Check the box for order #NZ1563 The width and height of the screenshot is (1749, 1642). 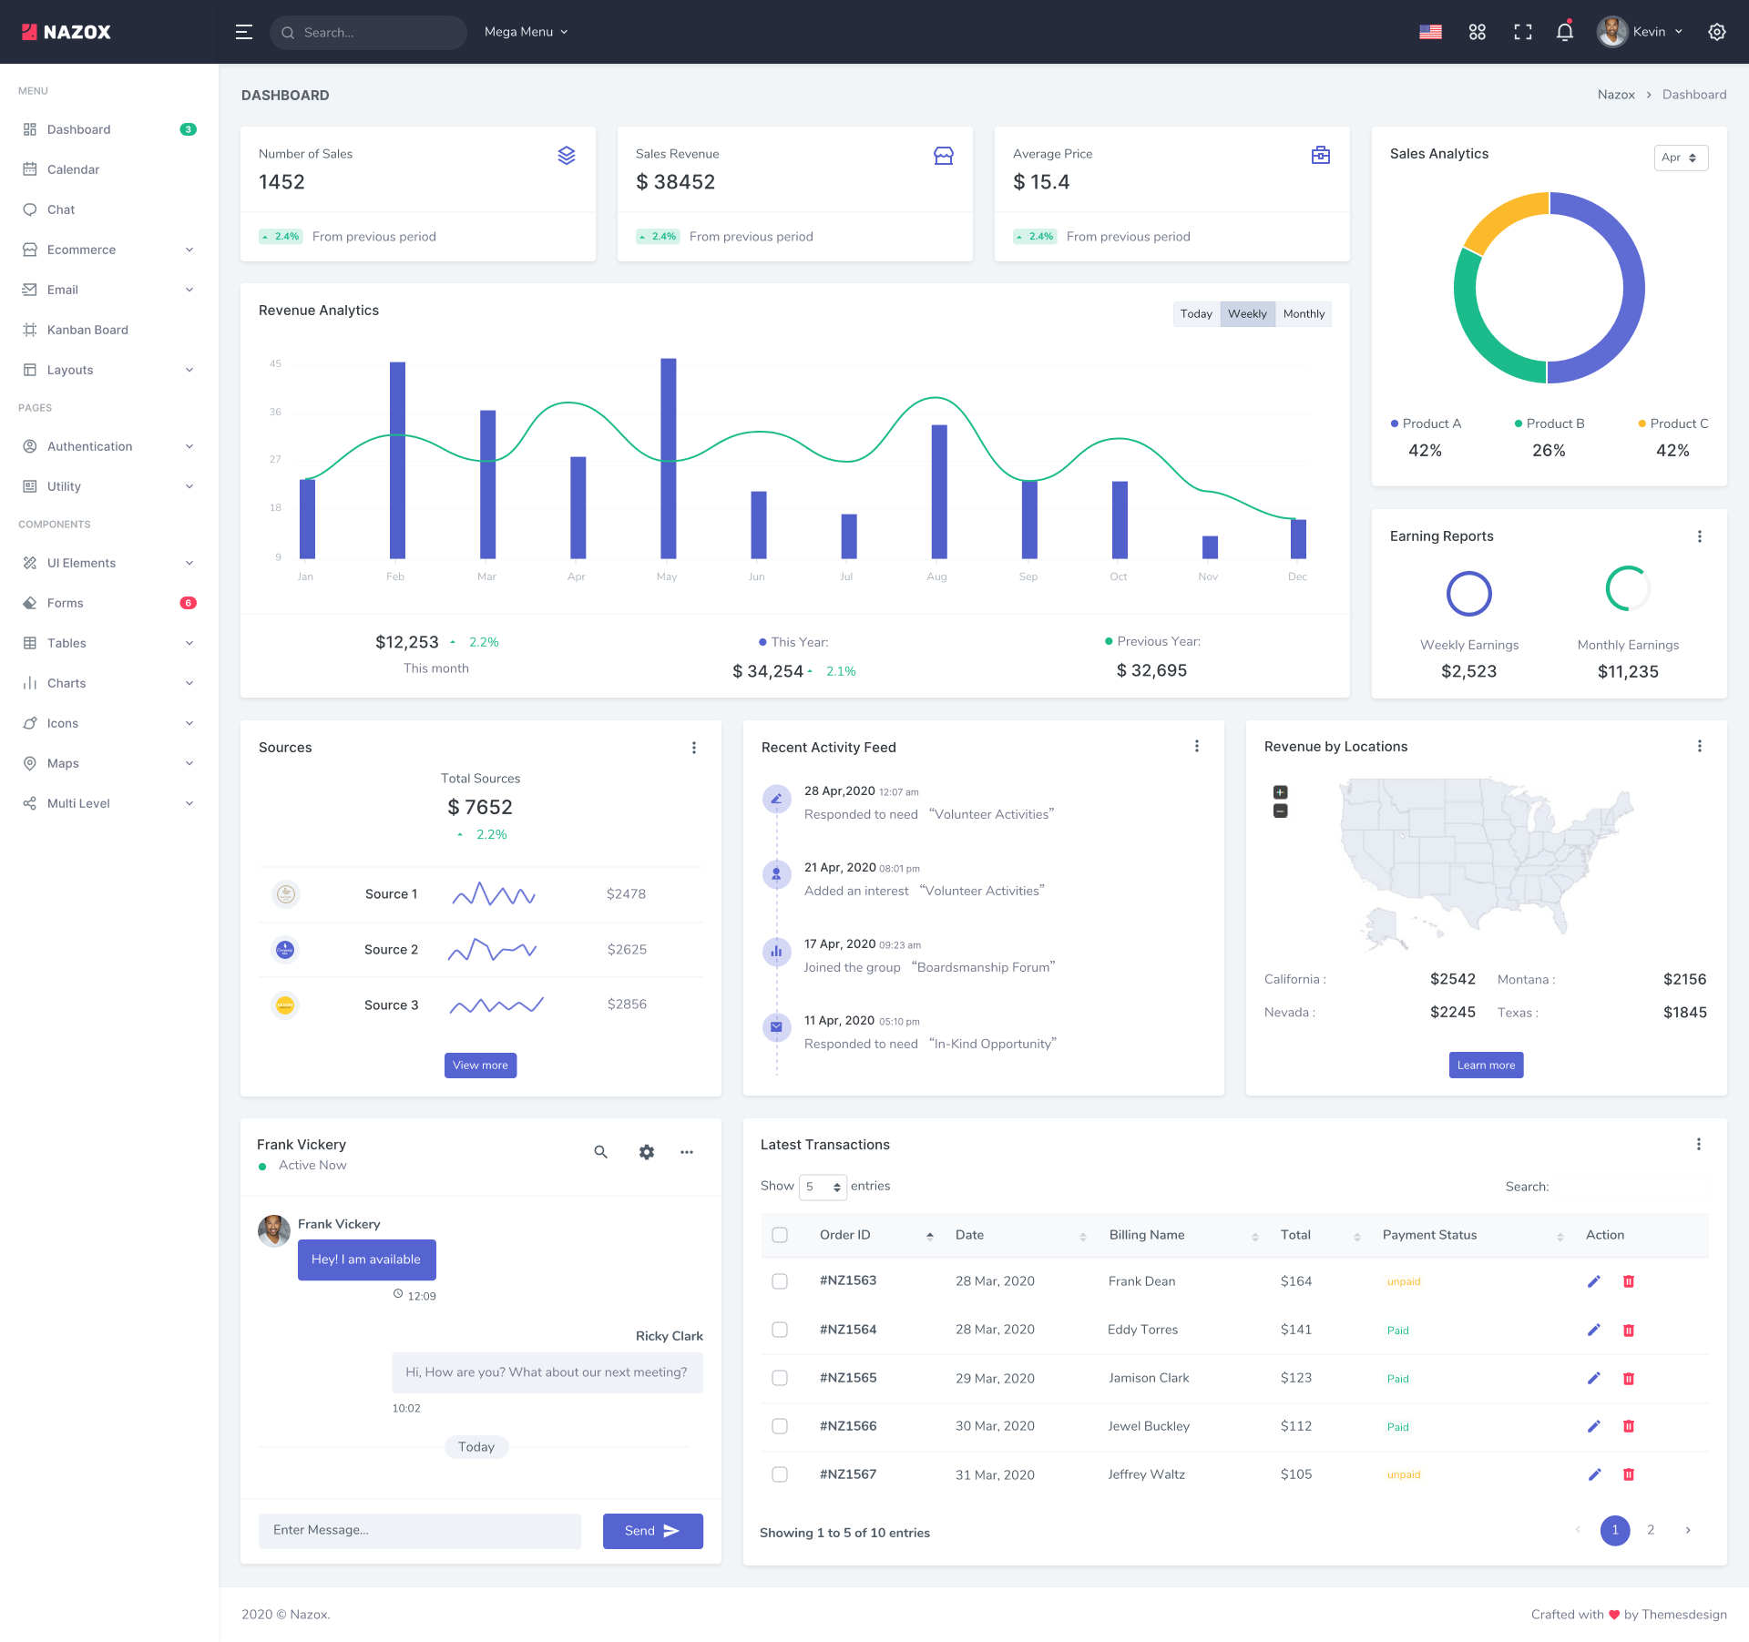click(780, 1281)
